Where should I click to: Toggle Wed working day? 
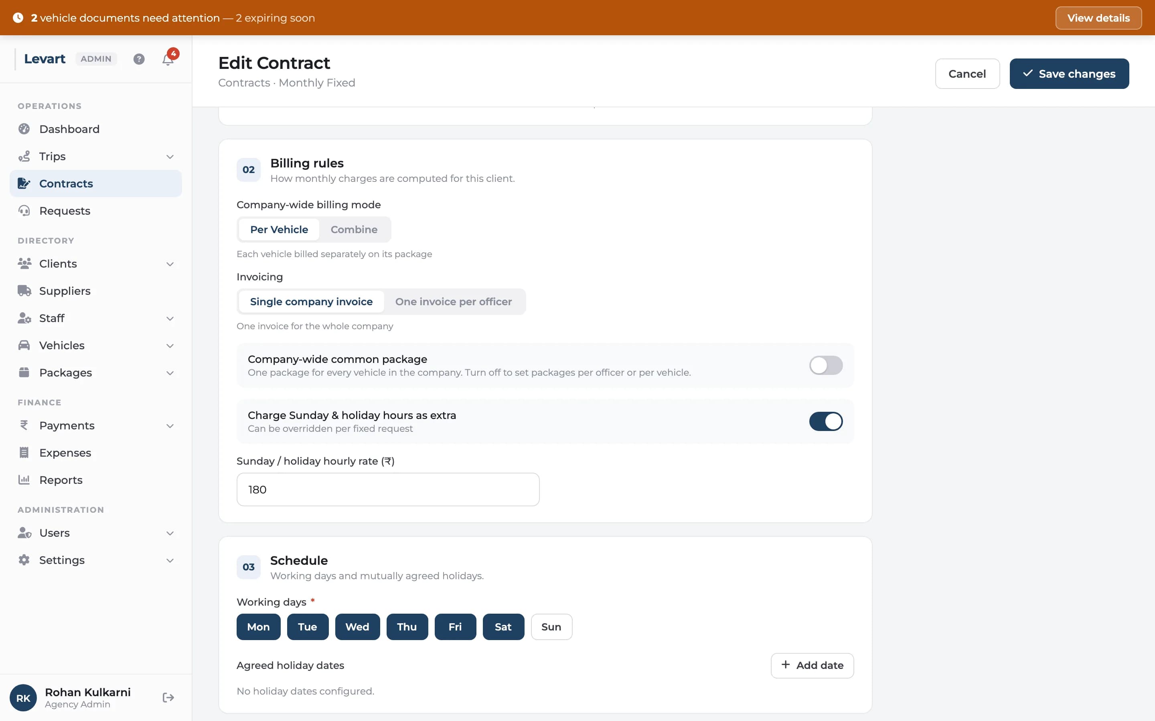coord(357,626)
